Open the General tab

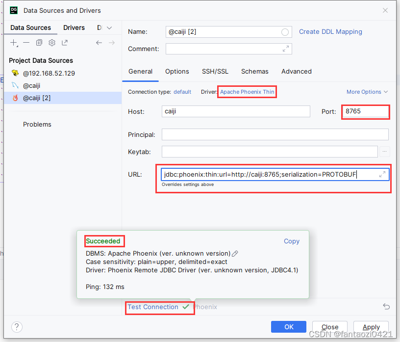pos(140,72)
